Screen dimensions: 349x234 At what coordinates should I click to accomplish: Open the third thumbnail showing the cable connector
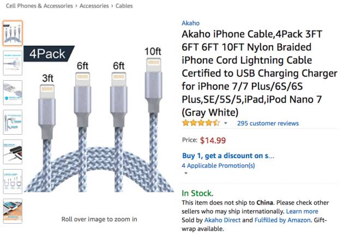click(13, 92)
